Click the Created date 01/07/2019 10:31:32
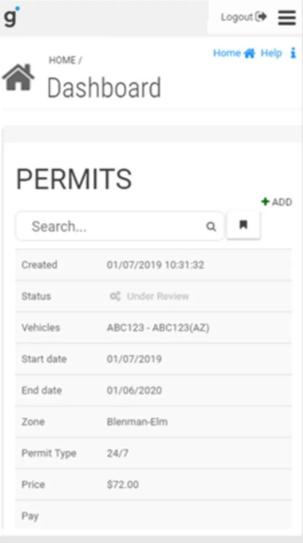 155,265
